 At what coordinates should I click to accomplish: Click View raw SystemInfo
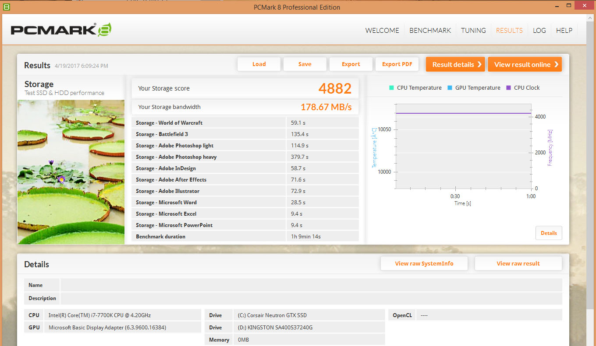(x=424, y=263)
